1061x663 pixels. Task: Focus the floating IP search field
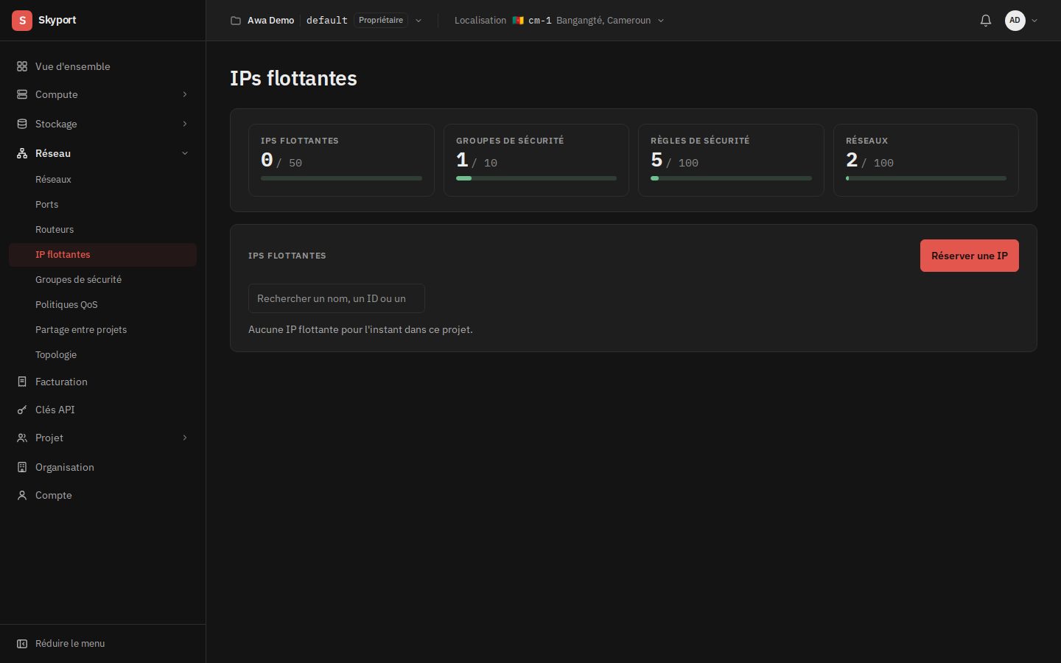click(337, 298)
